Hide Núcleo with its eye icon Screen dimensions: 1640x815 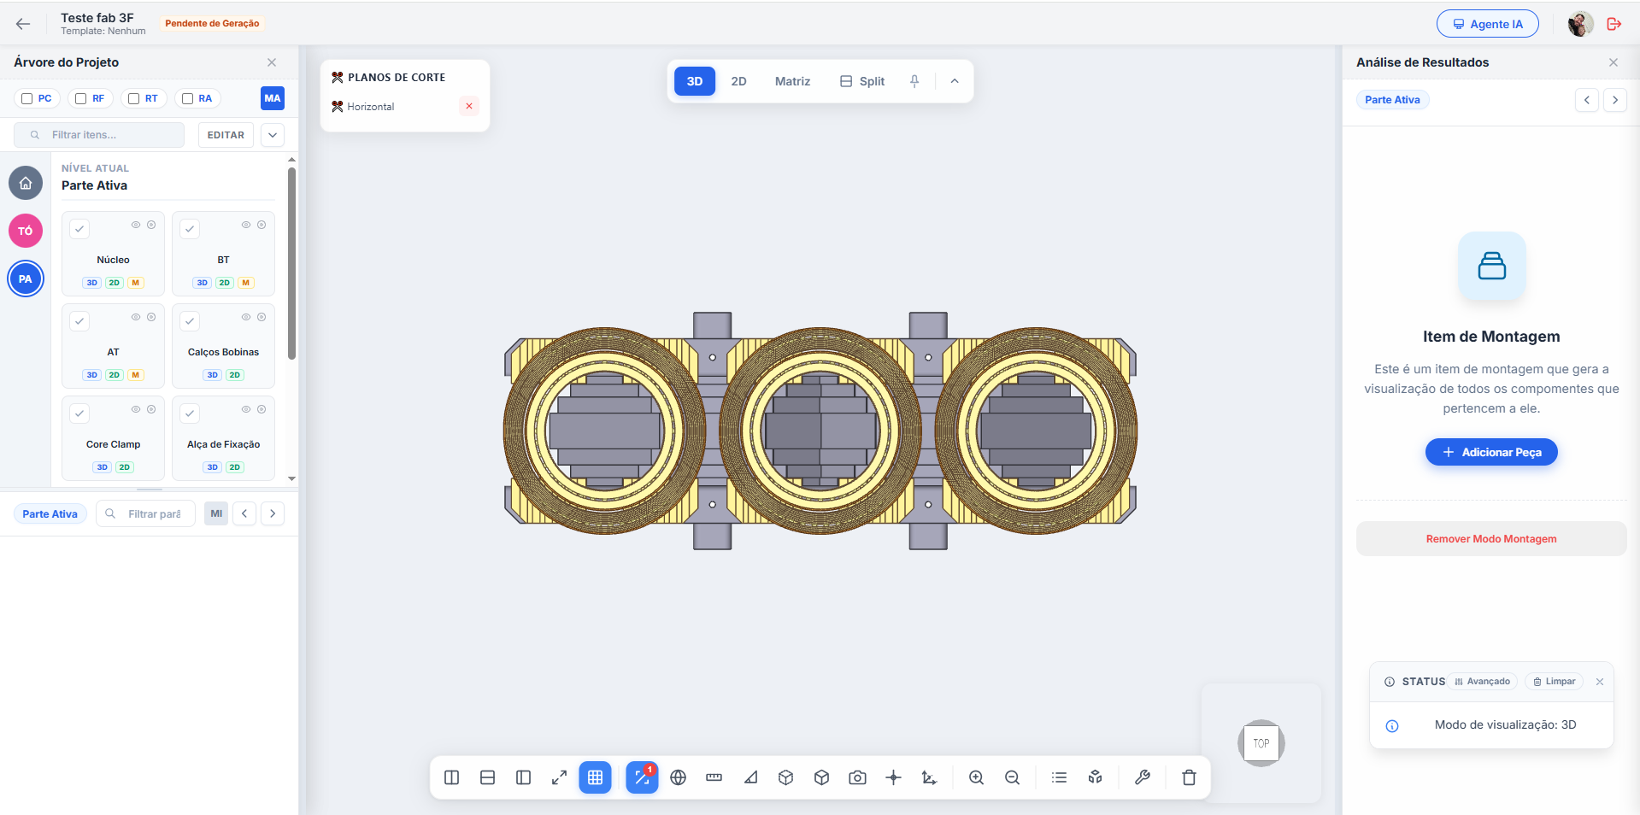coord(136,225)
